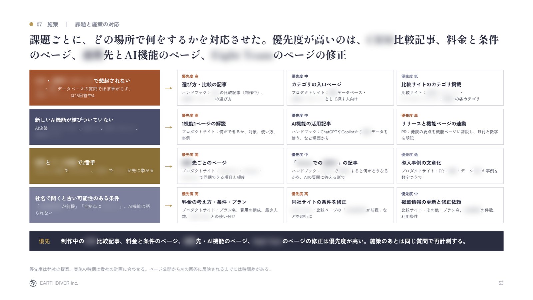Click the arrow beside the orange issue box
The image size is (533, 300).
[x=169, y=88]
